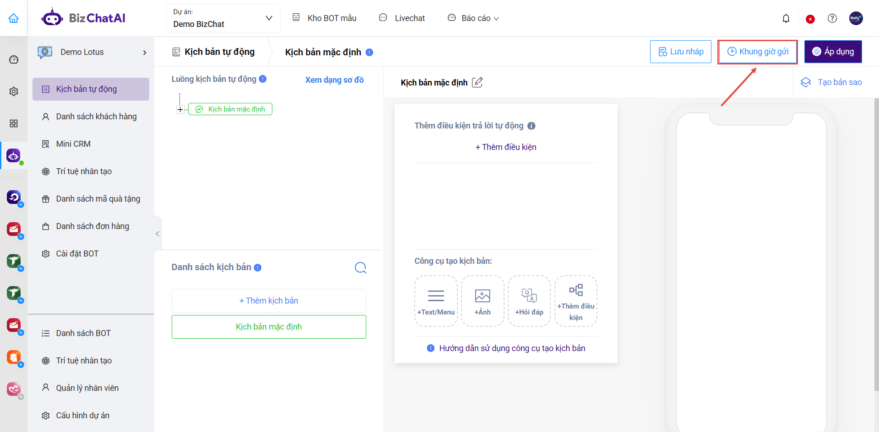Screen dimensions: 879x432
Task: Open Cấu hình dự án
Action: (x=91, y=416)
